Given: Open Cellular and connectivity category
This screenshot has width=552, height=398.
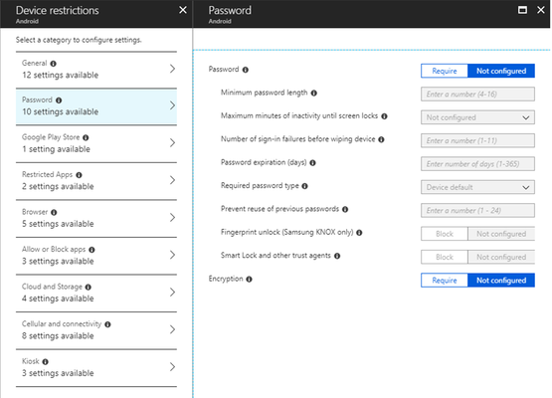Looking at the screenshot, I should pos(96,330).
